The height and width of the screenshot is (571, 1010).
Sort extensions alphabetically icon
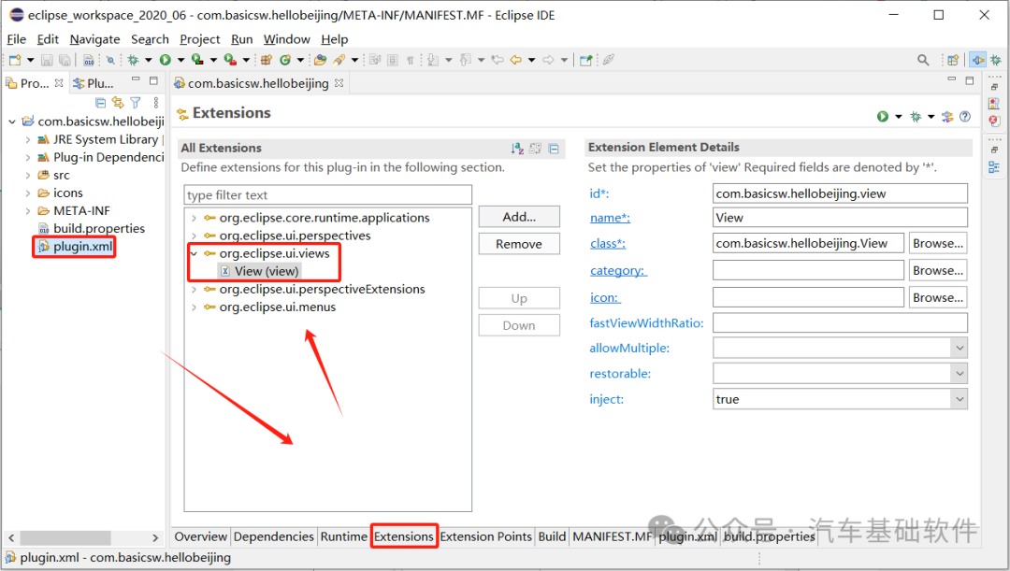click(x=517, y=149)
